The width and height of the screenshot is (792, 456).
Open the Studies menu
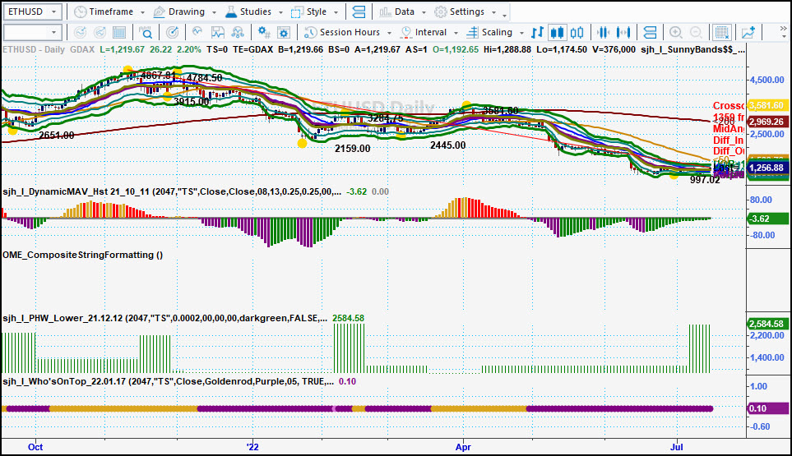tap(248, 12)
